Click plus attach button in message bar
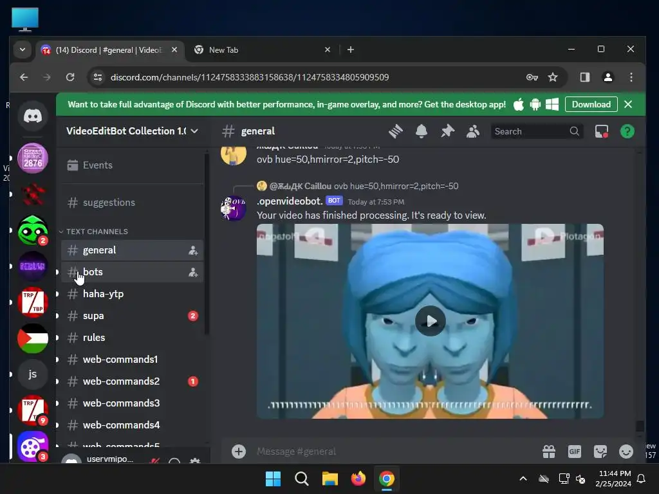The width and height of the screenshot is (659, 494). 239,452
